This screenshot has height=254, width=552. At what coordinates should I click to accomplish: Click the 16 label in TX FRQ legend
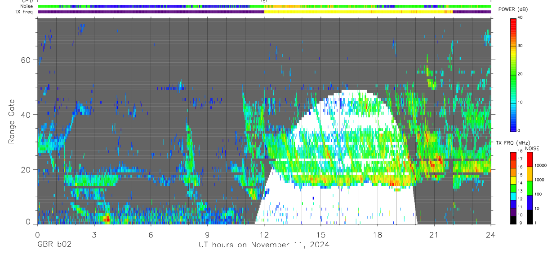click(x=519, y=166)
